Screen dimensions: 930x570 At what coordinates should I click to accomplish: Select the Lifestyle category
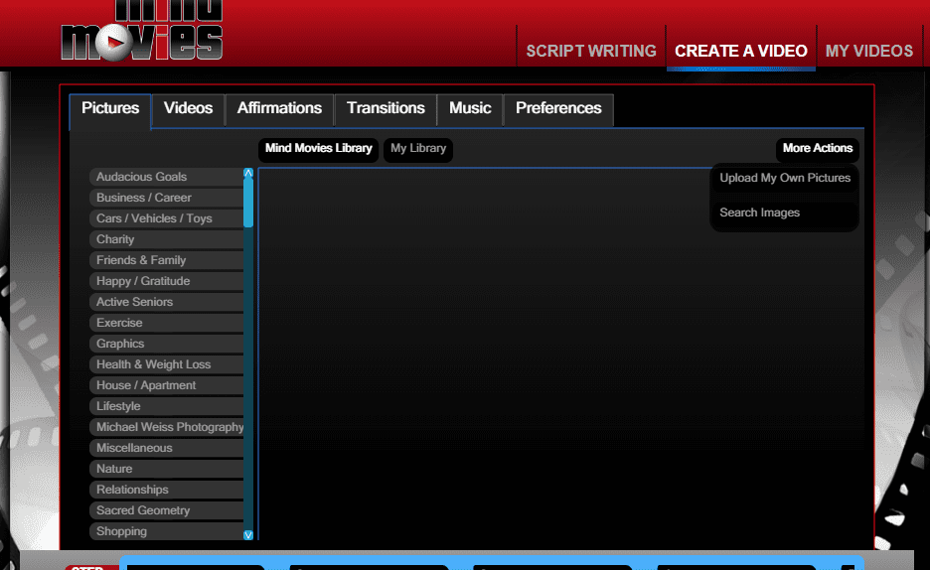(167, 406)
